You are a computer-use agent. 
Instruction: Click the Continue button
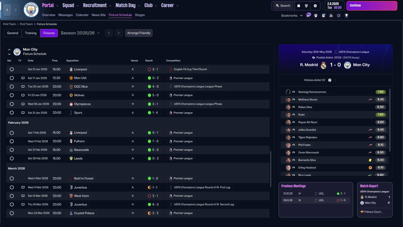[x=372, y=6]
